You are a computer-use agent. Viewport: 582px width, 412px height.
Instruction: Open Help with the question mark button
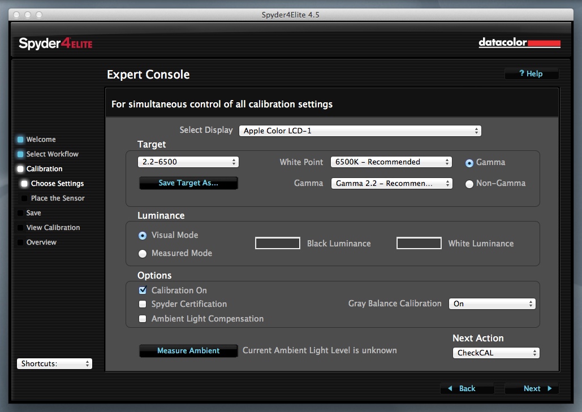[531, 74]
